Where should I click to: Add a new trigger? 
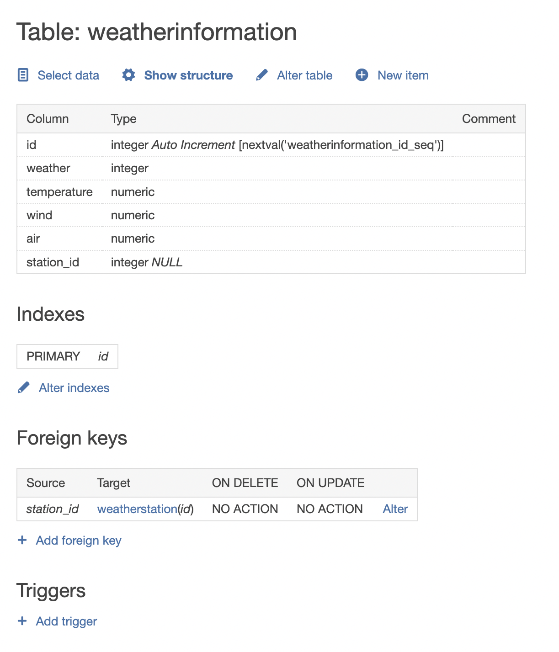(66, 621)
